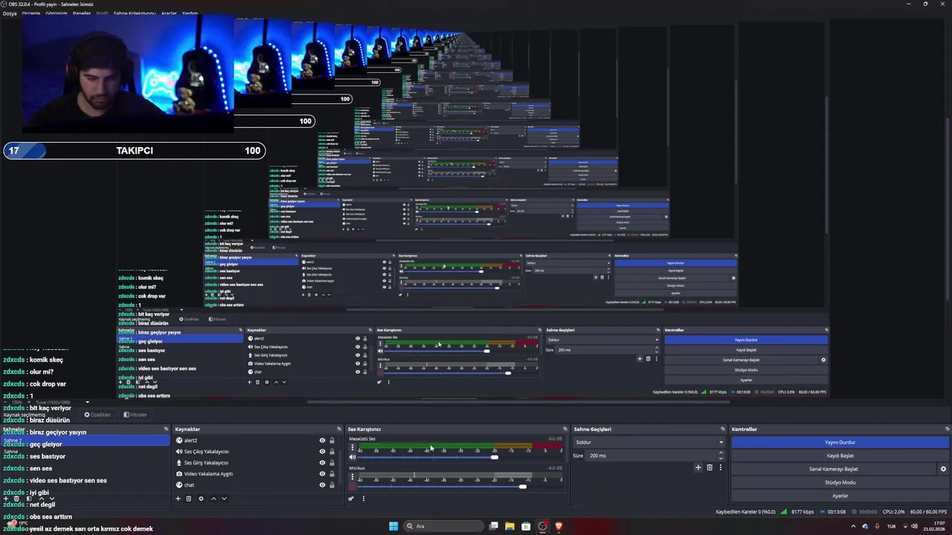Viewport: 952px width, 535px height.
Task: Open the Paneller menu
Action: (82, 13)
